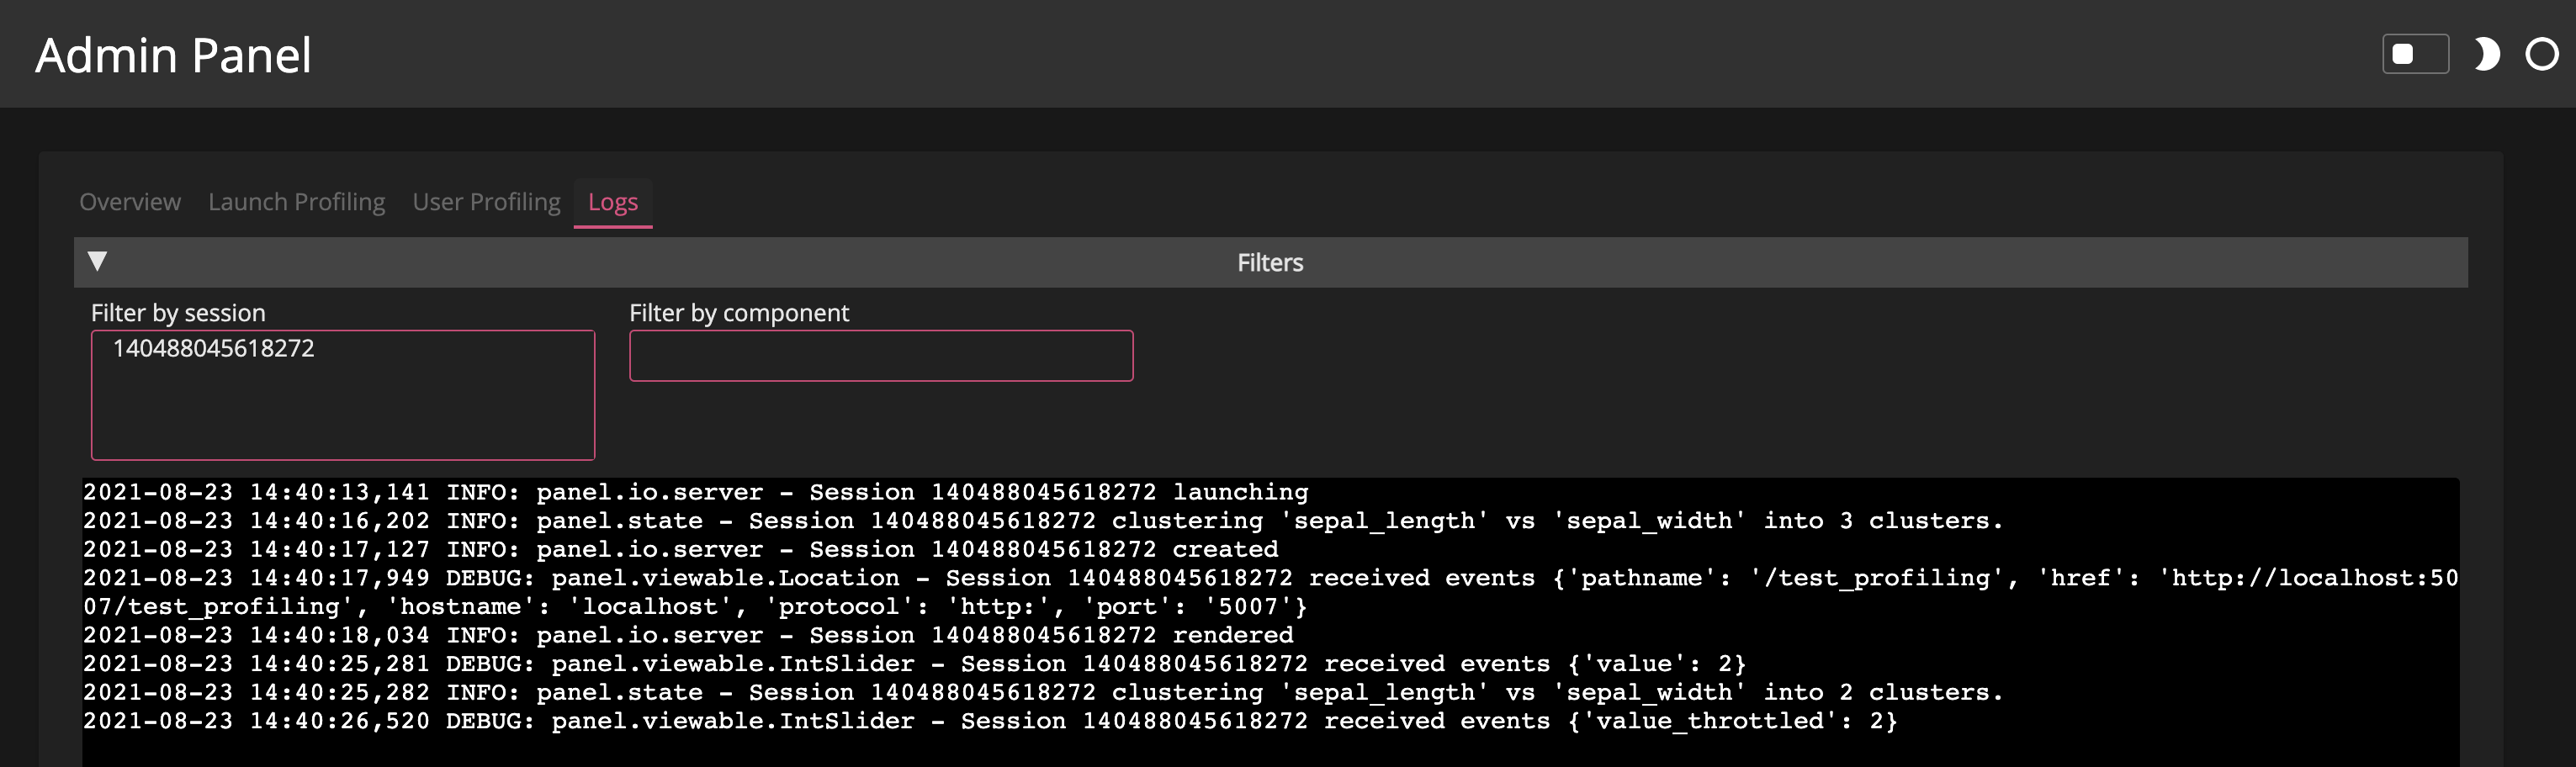Switch to the Overview tab
2576x767 pixels.
click(x=130, y=202)
